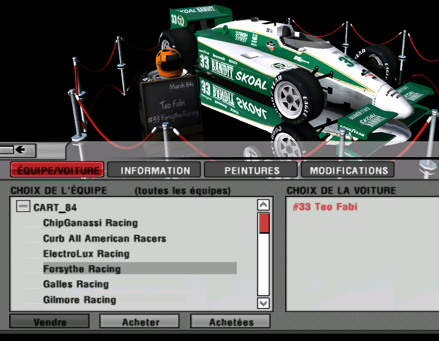Viewport: 439px width, 341px height.
Task: Go to the MODIFICATIONS tab
Action: point(348,170)
